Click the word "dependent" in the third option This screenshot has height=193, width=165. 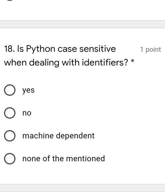pyautogui.click(x=75, y=136)
